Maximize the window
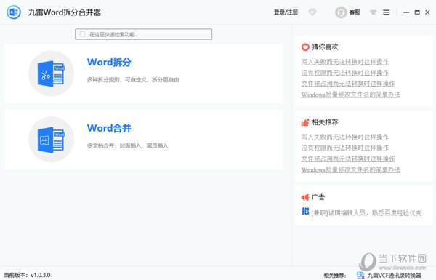 (417, 12)
